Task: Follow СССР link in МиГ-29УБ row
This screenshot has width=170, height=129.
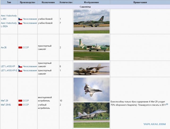Action: click(x=26, y=105)
